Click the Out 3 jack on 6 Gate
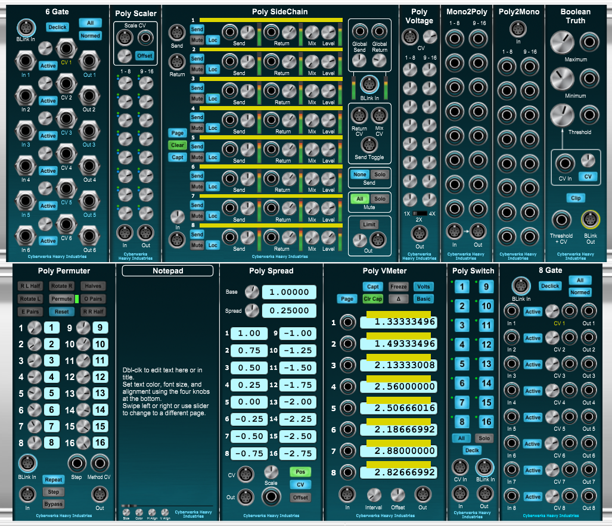612x526 pixels. (89, 130)
